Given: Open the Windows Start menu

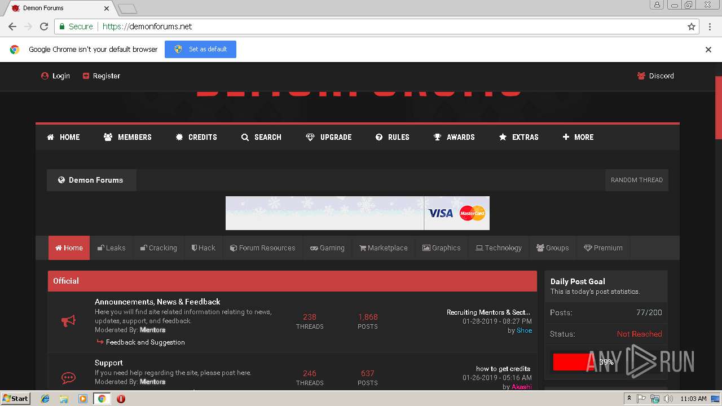Looking at the screenshot, I should (x=16, y=399).
